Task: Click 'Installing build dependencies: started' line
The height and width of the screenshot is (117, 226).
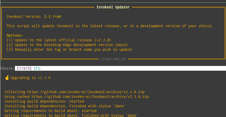Action: (x=44, y=101)
